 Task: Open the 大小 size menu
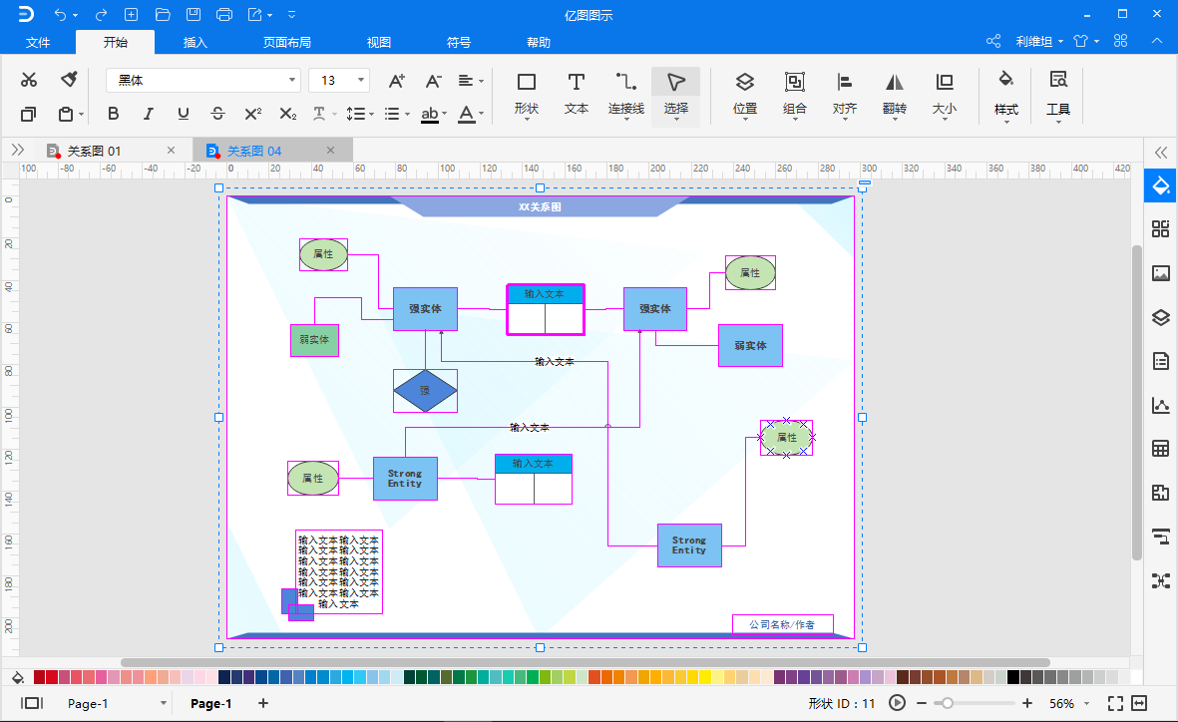(945, 96)
